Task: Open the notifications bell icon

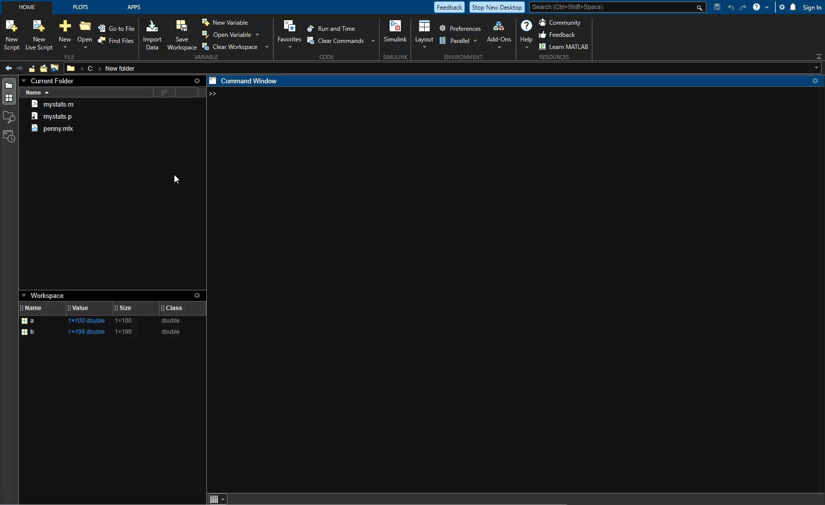Action: (x=793, y=7)
